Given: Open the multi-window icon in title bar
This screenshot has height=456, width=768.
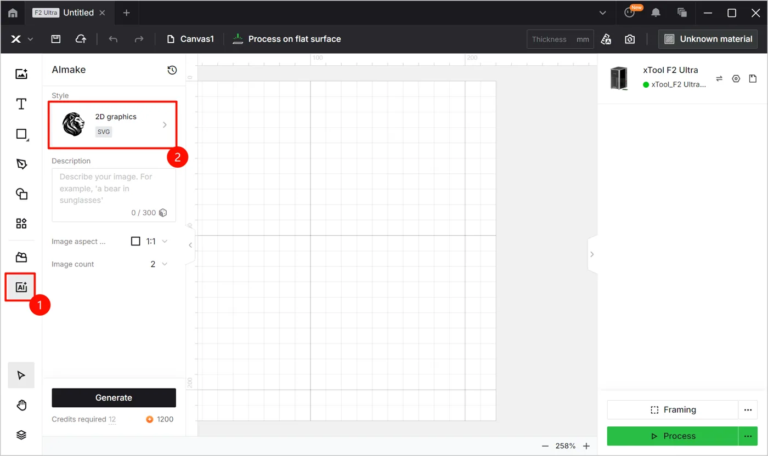Looking at the screenshot, I should coord(682,13).
